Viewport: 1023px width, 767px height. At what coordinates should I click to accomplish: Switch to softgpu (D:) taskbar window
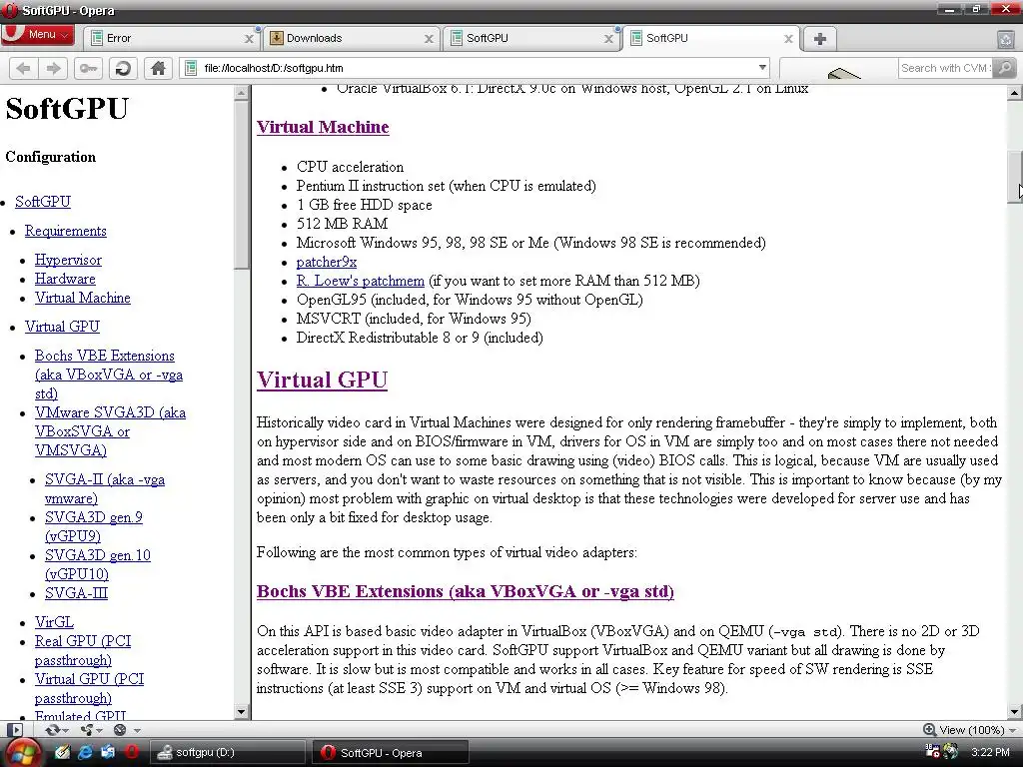click(x=229, y=752)
